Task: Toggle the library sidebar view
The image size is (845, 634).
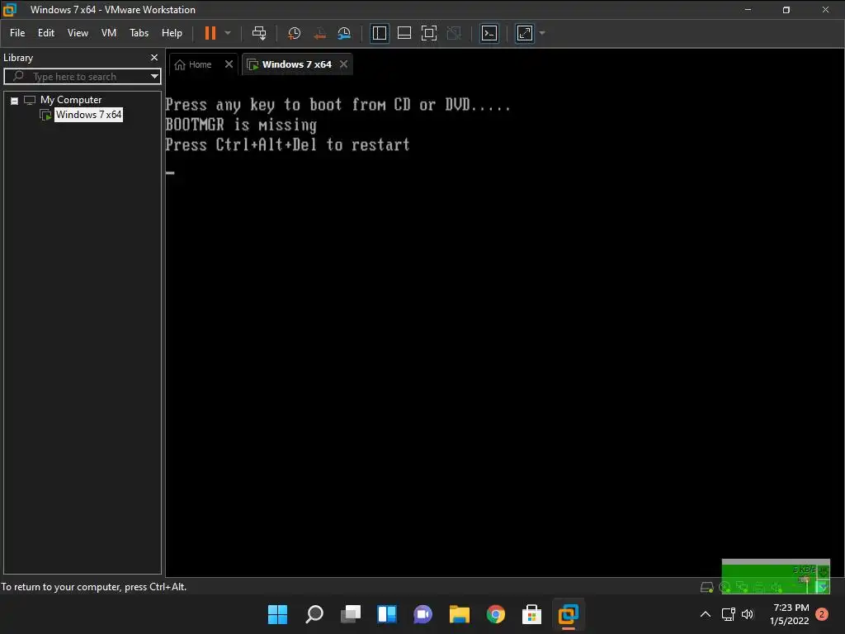Action: coord(380,33)
